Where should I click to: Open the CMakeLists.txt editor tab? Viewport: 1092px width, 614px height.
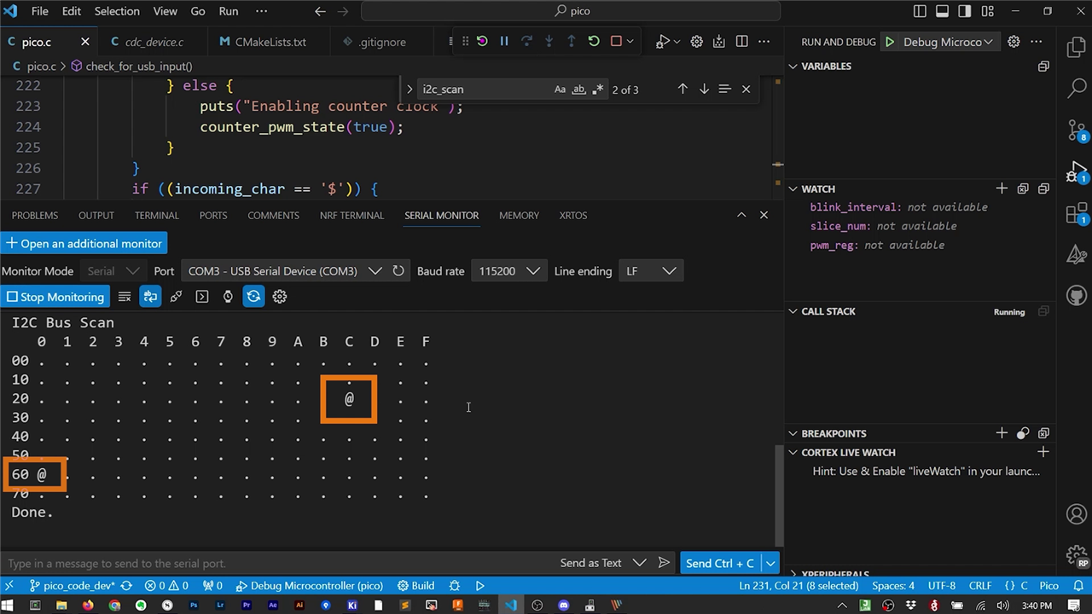[270, 42]
